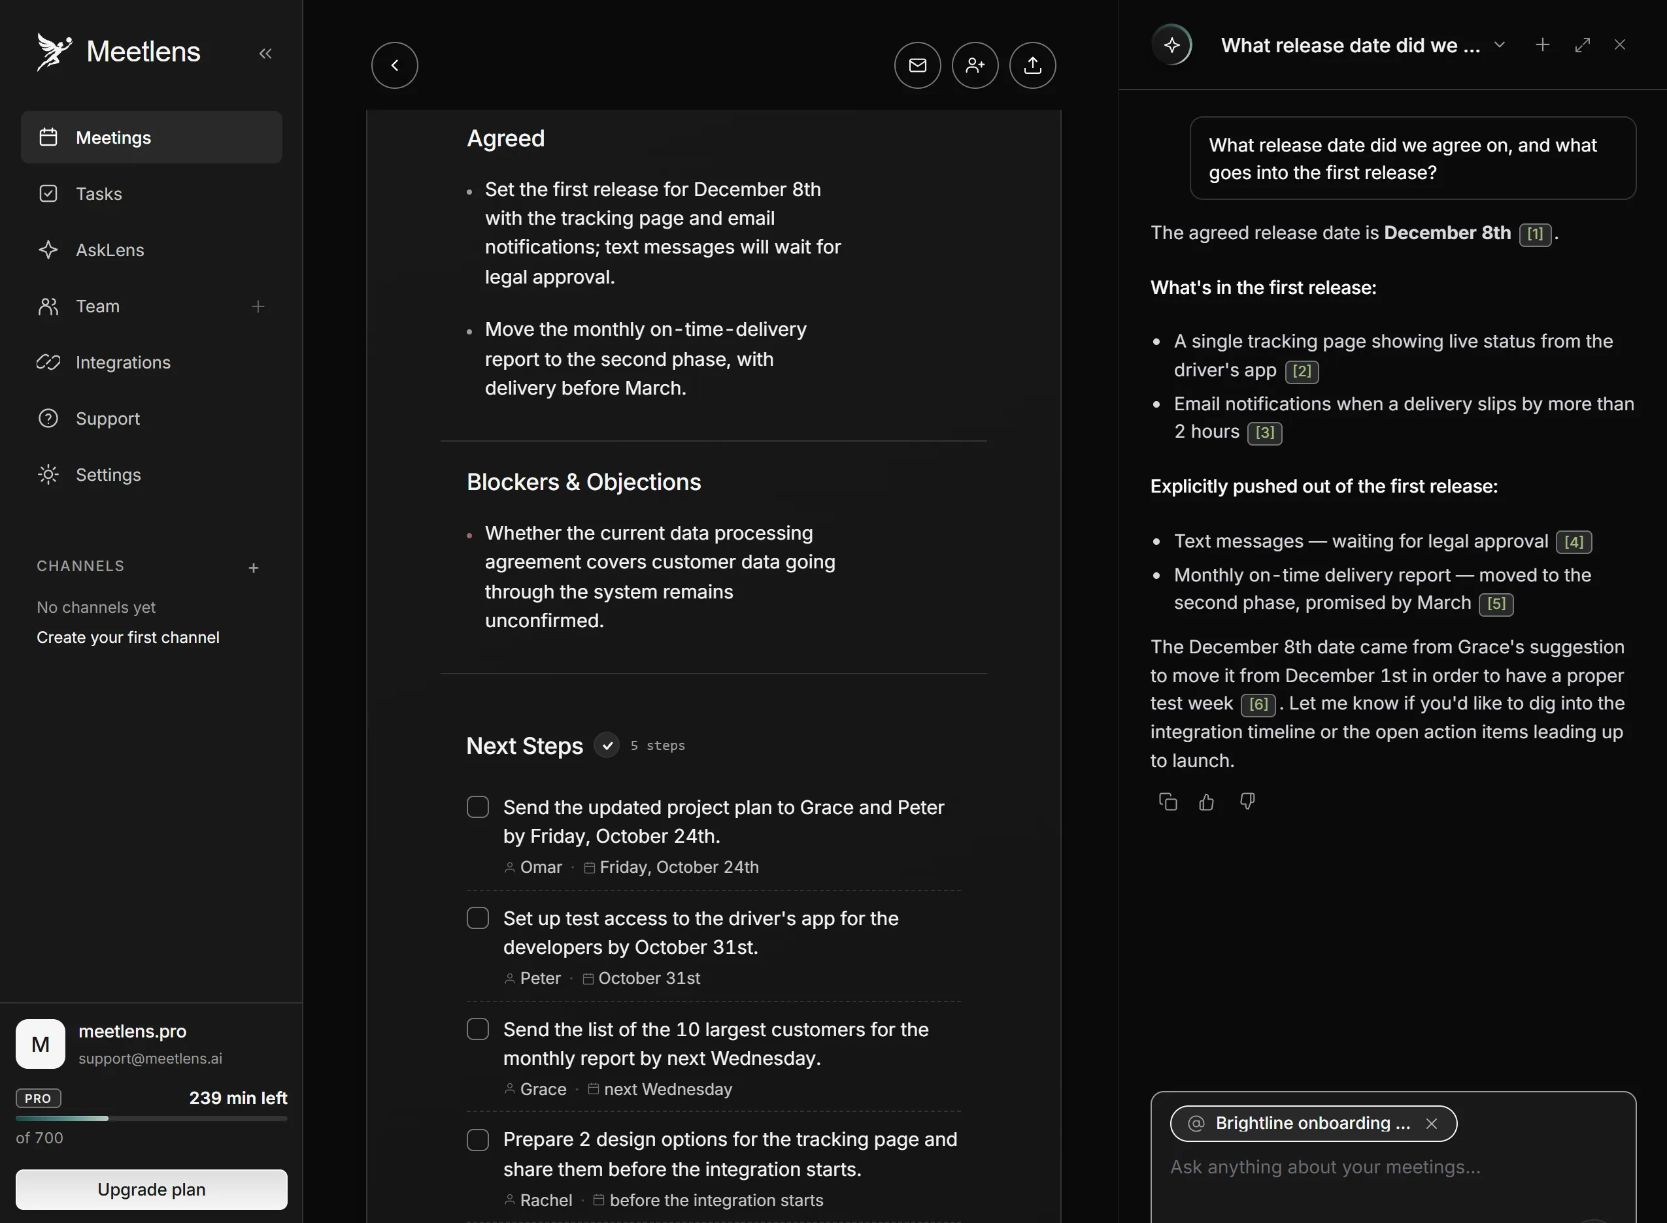
Task: Collapse the sidebar with the double-chevron icon
Action: [x=265, y=54]
